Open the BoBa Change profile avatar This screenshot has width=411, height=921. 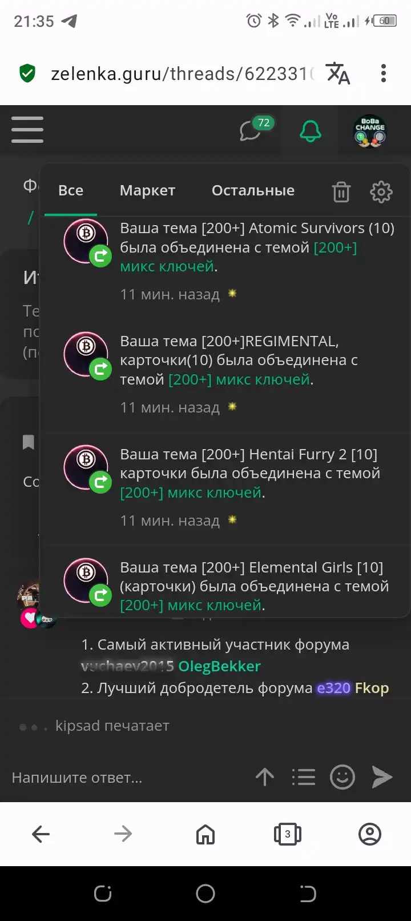[x=370, y=131]
